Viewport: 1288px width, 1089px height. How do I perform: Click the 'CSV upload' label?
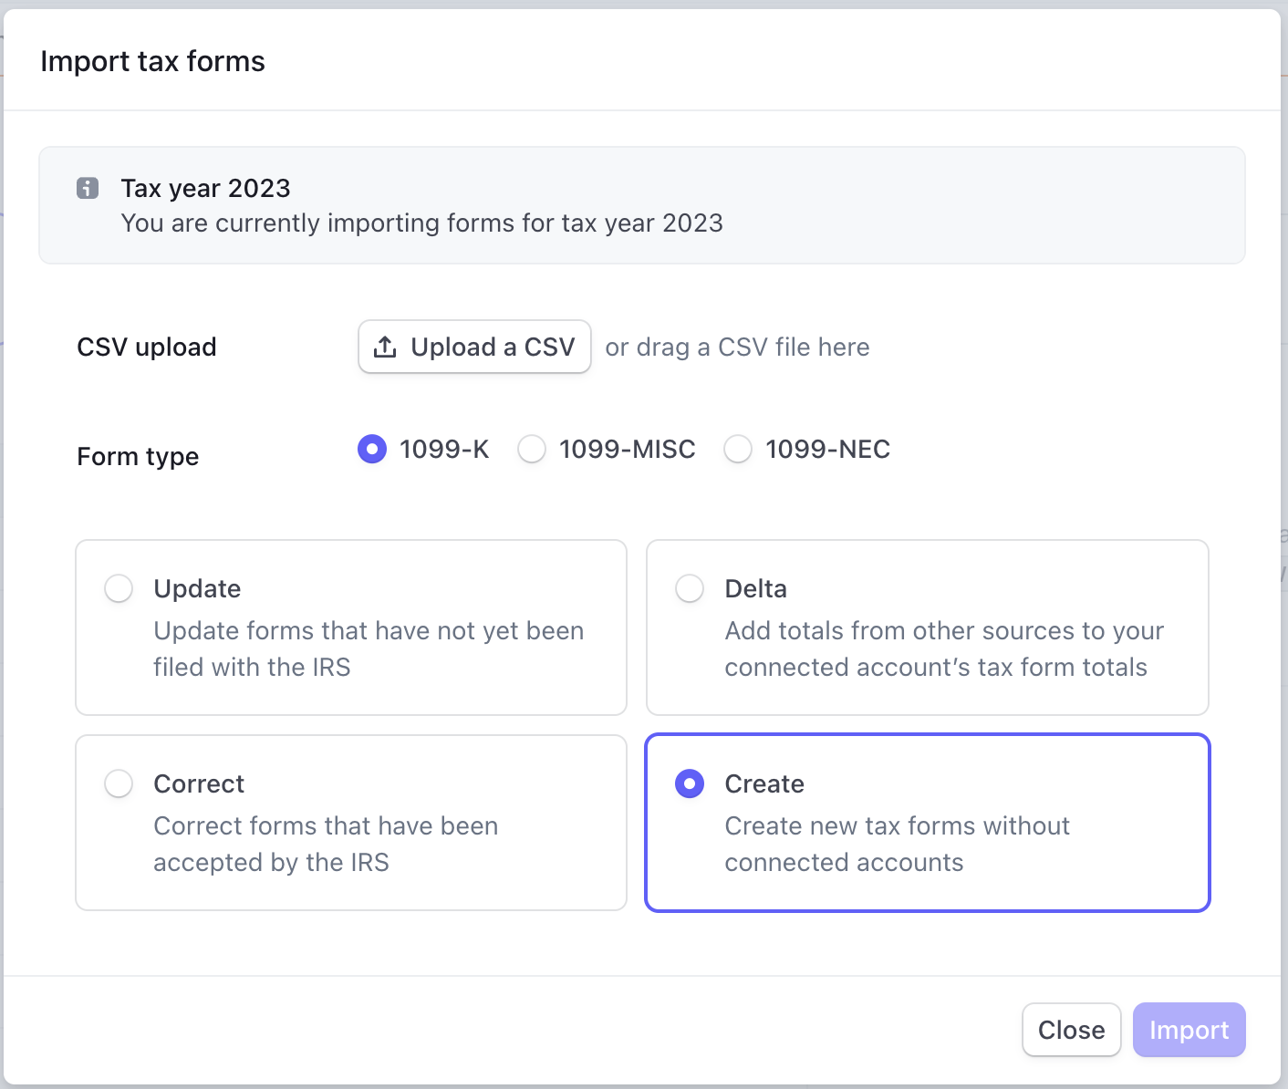147,347
